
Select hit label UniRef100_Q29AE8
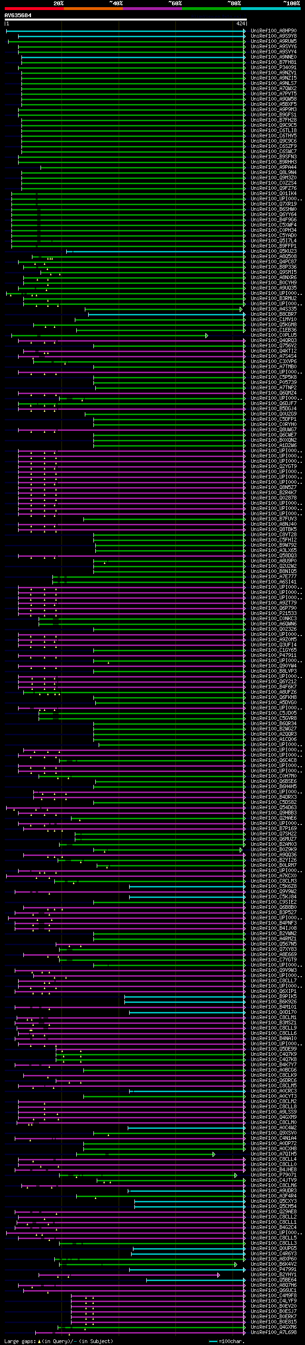tap(273, 1211)
